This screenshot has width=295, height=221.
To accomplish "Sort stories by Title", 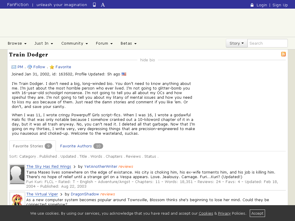I will [83, 156].
